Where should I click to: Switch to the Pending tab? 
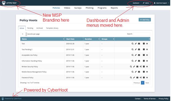(30, 28)
